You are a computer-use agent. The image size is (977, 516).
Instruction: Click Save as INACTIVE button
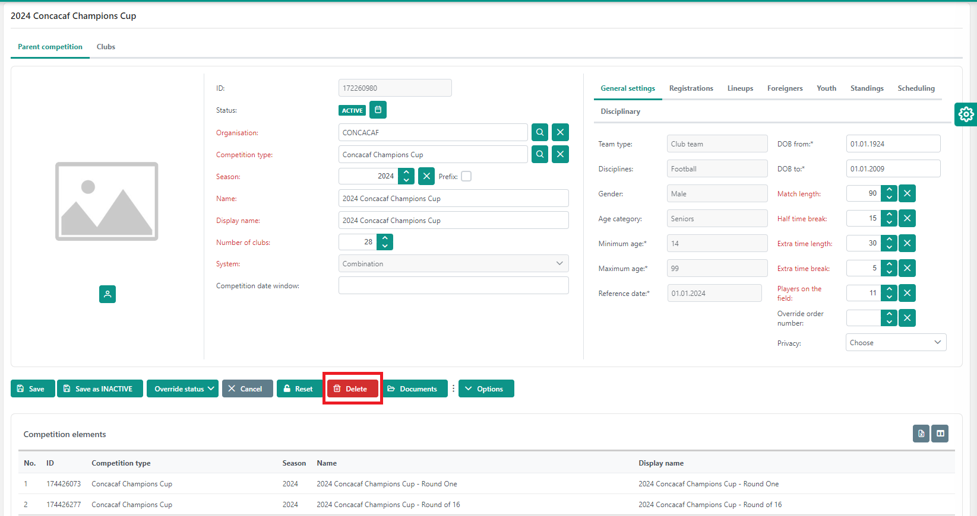click(100, 388)
